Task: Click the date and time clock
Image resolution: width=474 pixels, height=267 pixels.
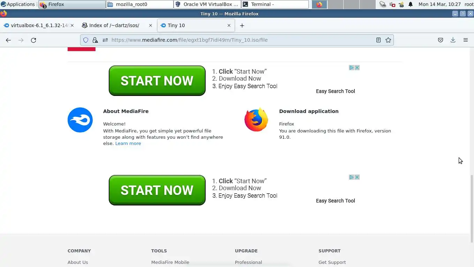Action: [439, 4]
